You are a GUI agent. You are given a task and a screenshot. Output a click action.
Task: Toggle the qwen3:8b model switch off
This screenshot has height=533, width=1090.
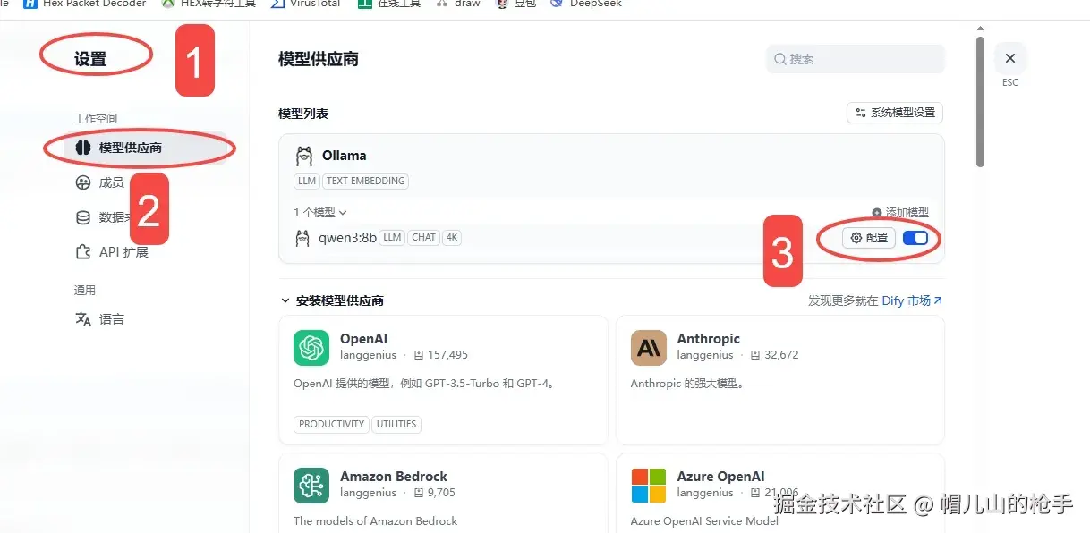point(915,238)
